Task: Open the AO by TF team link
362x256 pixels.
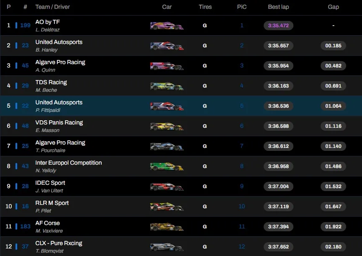Action: [x=47, y=22]
